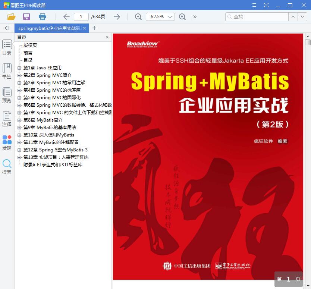This screenshot has width=311, height=289.
Task: Show more toolbar options double chevron
Action: pyautogui.click(x=195, y=17)
